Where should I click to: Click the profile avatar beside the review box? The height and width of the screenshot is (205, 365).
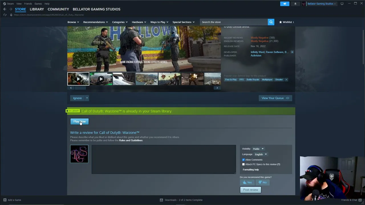point(79,154)
